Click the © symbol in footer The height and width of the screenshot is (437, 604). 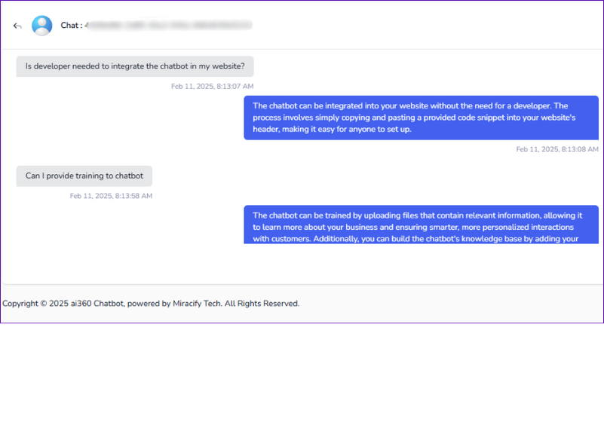coord(44,304)
